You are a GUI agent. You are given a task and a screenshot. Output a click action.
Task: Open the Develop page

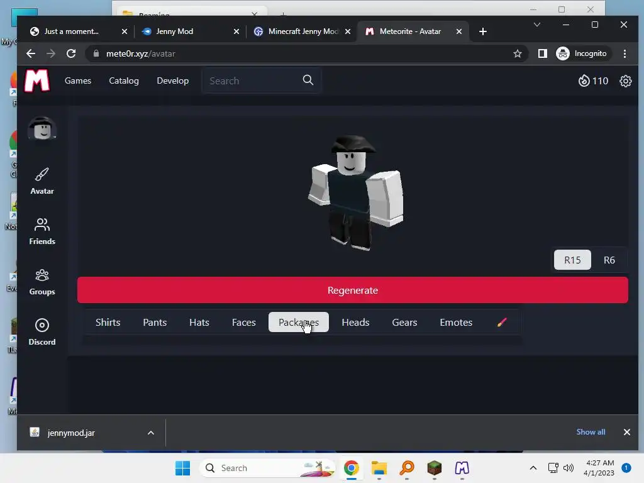172,80
